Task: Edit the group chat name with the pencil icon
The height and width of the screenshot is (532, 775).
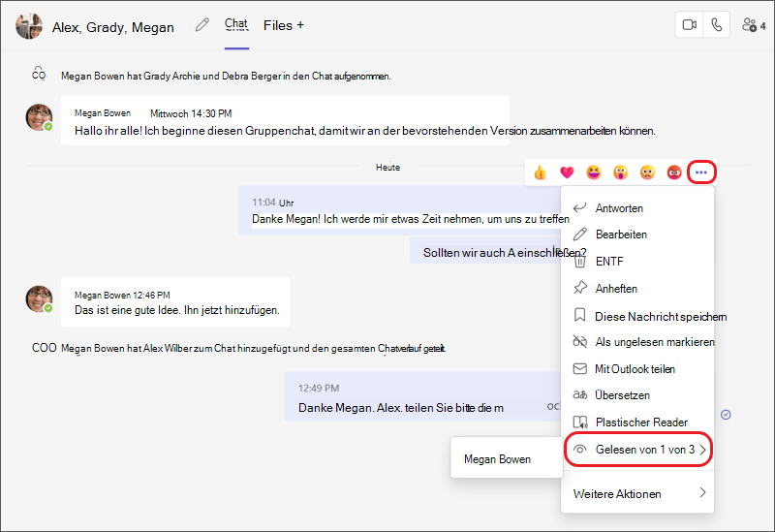Action: click(x=202, y=25)
